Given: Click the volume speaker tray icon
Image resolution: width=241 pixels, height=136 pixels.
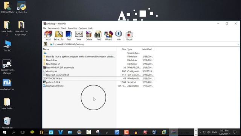Looking at the screenshot, I should pyautogui.click(x=209, y=132).
